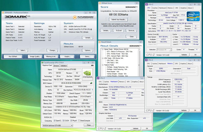The width and height of the screenshot is (203, 132).
Task: Click the Image Quality button
Action: (x=35, y=57)
